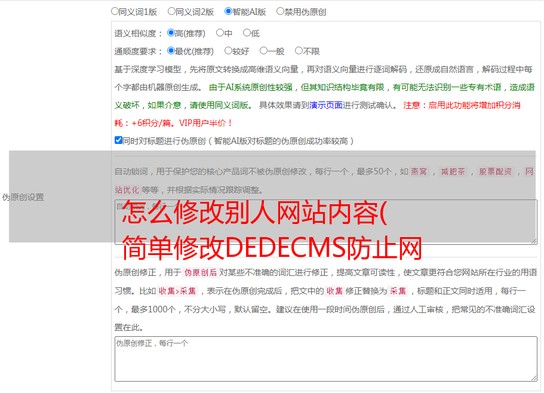Image resolution: width=544 pixels, height=393 pixels.
Task: Click the 通顺度要求 label
Action: (x=139, y=51)
